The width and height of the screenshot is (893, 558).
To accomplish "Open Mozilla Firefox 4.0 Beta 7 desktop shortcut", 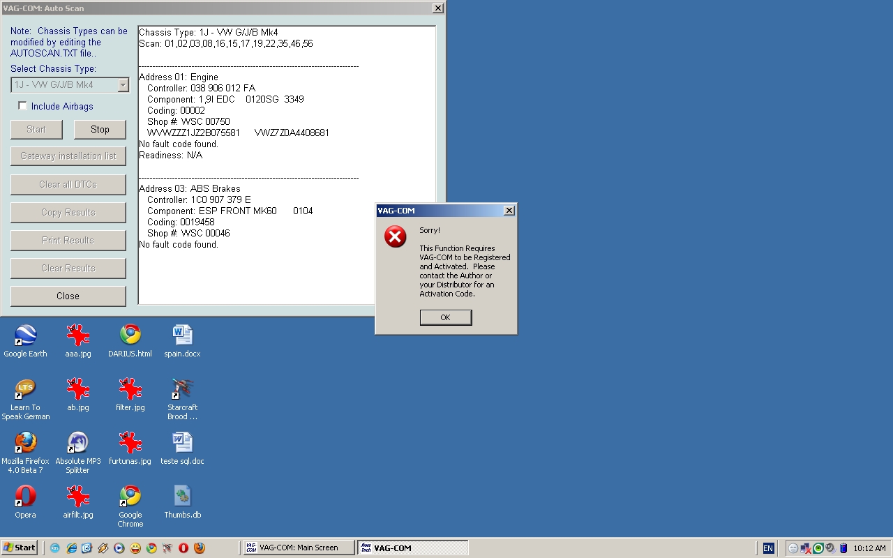I will click(26, 453).
